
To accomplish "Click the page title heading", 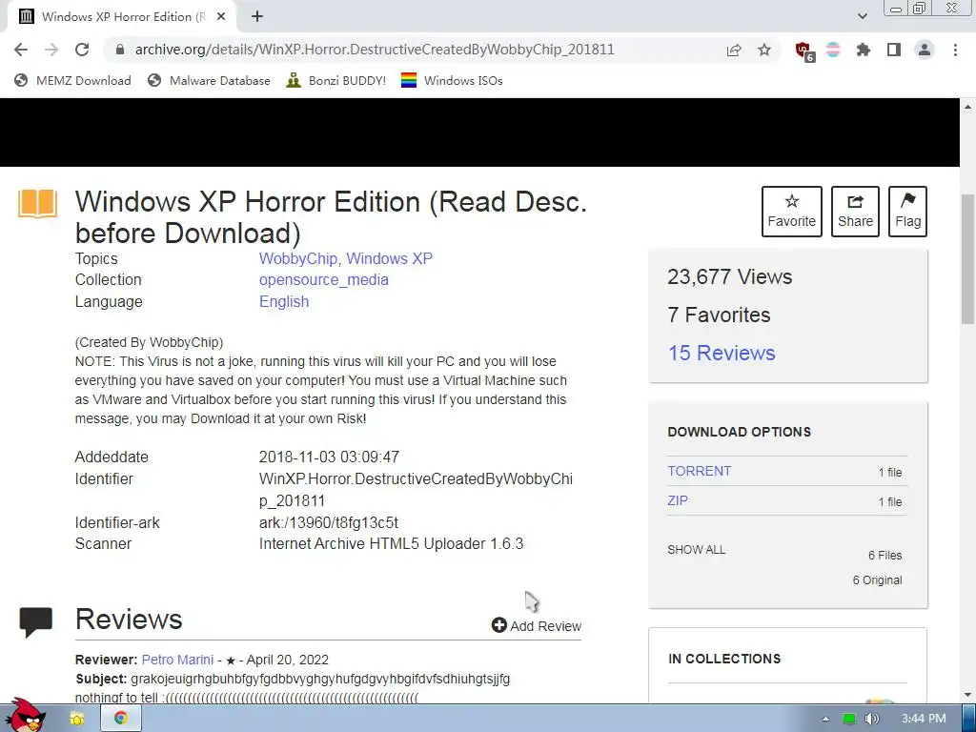I will (331, 217).
